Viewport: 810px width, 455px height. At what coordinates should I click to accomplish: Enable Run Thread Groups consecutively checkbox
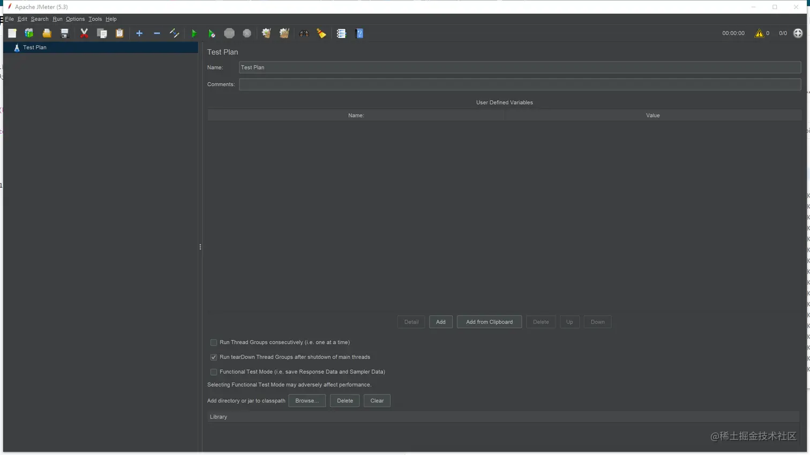click(214, 343)
